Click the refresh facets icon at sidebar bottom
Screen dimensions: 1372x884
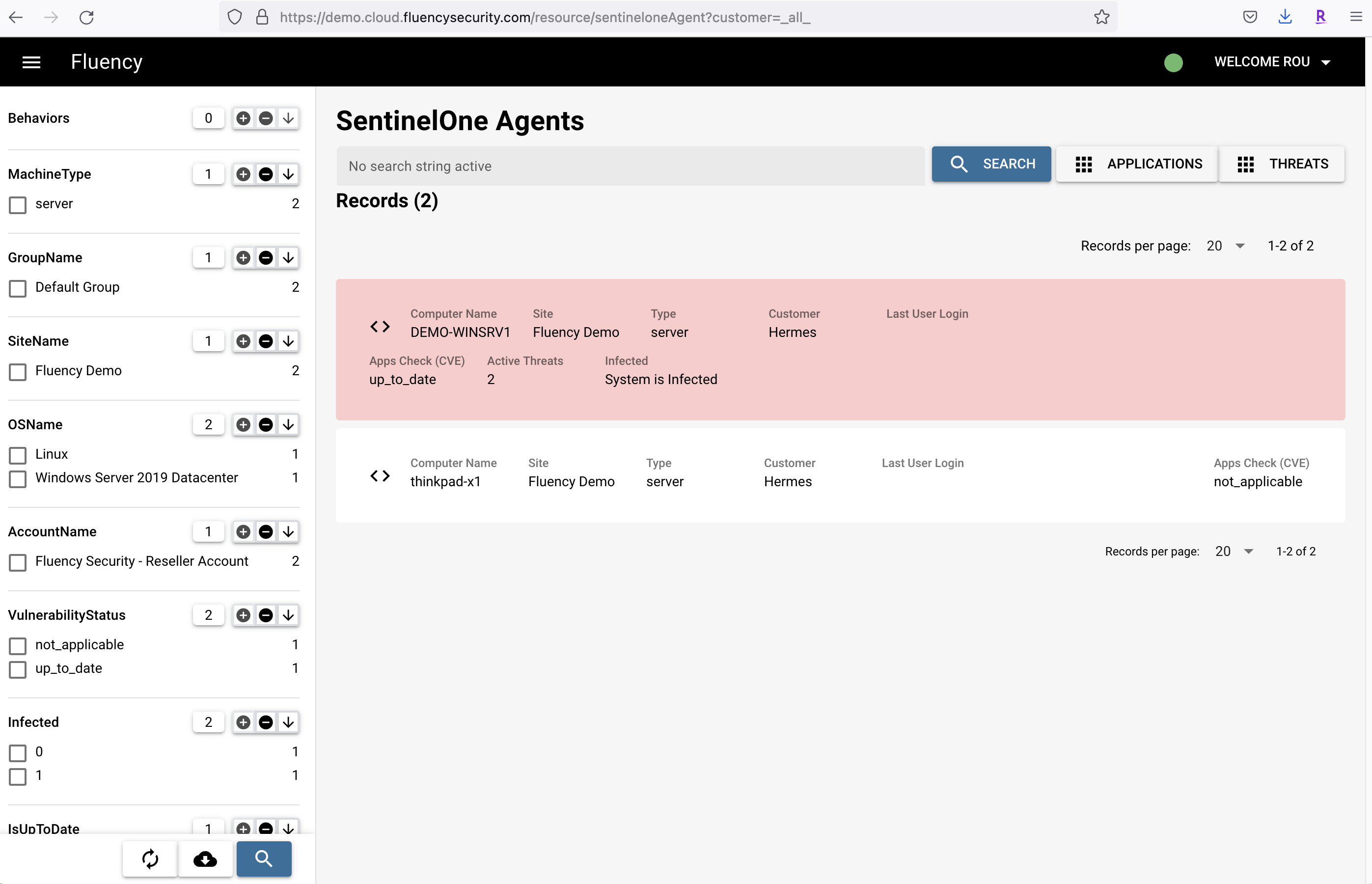[150, 859]
